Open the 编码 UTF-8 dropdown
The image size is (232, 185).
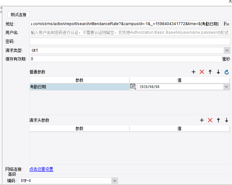[x=115, y=181]
